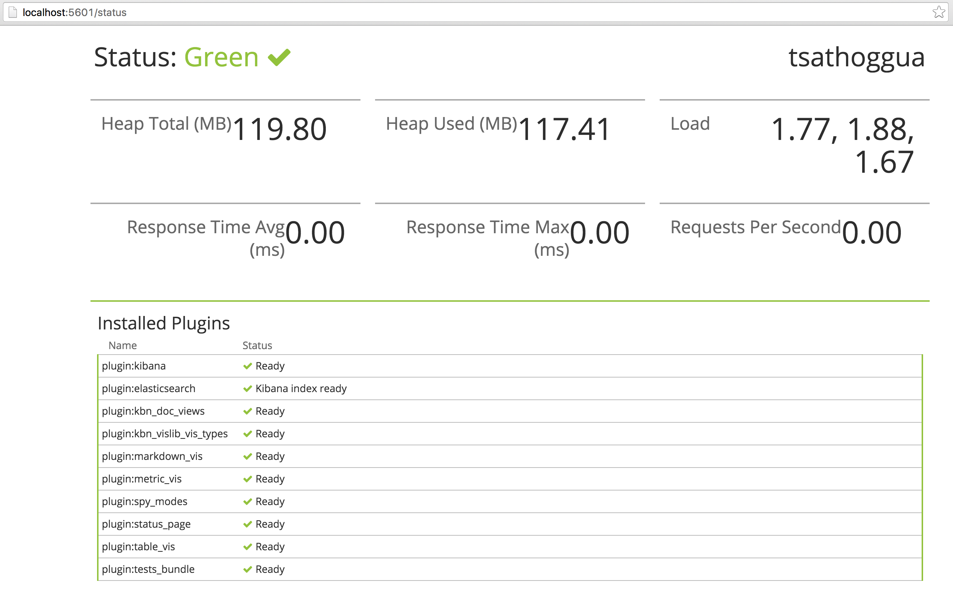Click the localhost:5601/status address field
The image size is (953, 594).
(75, 12)
